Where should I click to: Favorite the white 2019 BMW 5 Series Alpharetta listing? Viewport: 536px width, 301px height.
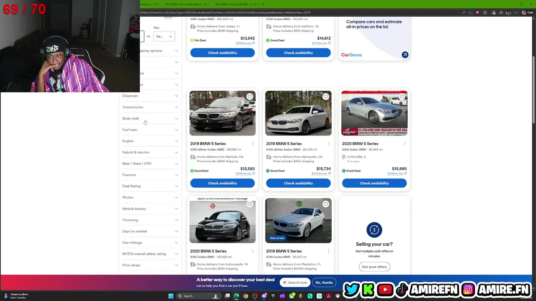(326, 97)
